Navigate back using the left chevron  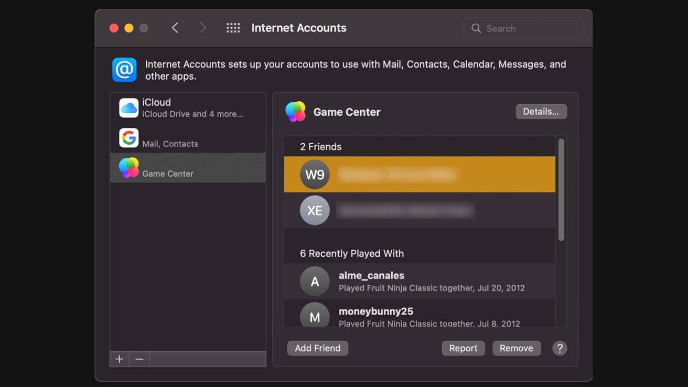coord(175,27)
